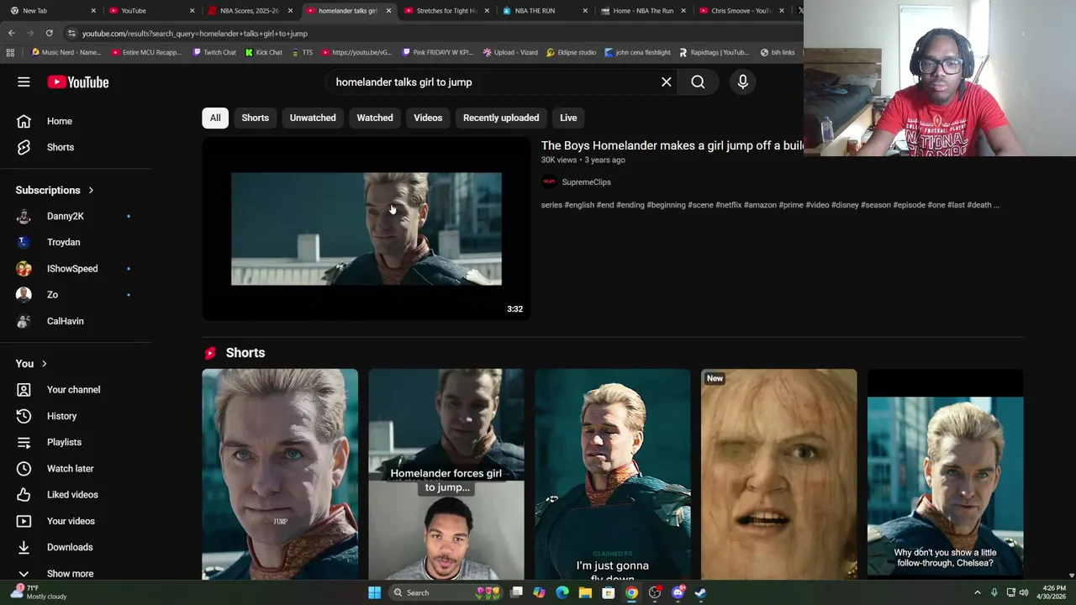Open Microsoft Store from the taskbar
The image size is (1076, 605).
coord(609,592)
